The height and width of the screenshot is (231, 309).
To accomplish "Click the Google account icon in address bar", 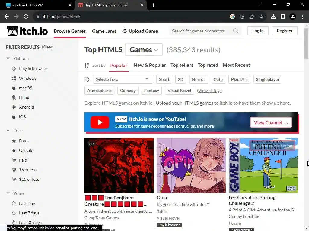I will pyautogui.click(x=232, y=17).
